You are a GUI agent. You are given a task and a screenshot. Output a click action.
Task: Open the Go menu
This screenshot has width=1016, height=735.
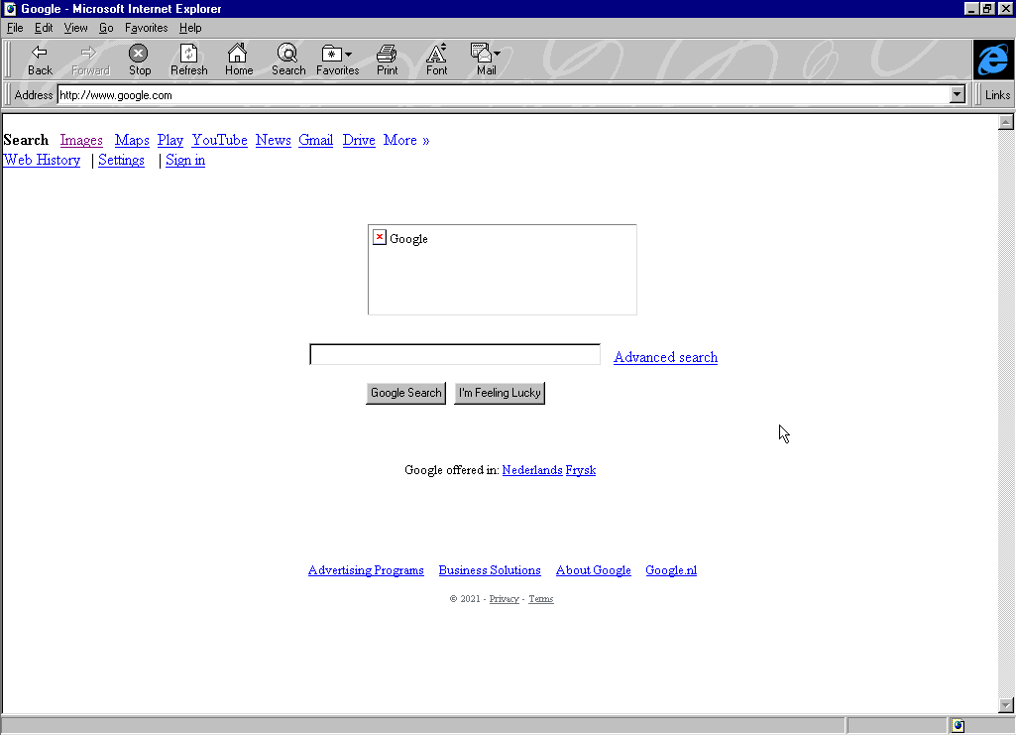point(106,28)
